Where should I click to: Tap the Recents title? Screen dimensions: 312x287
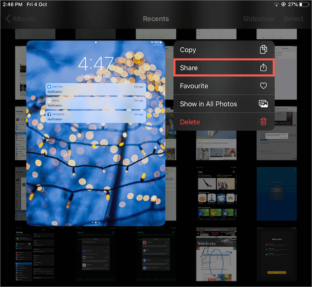click(156, 19)
